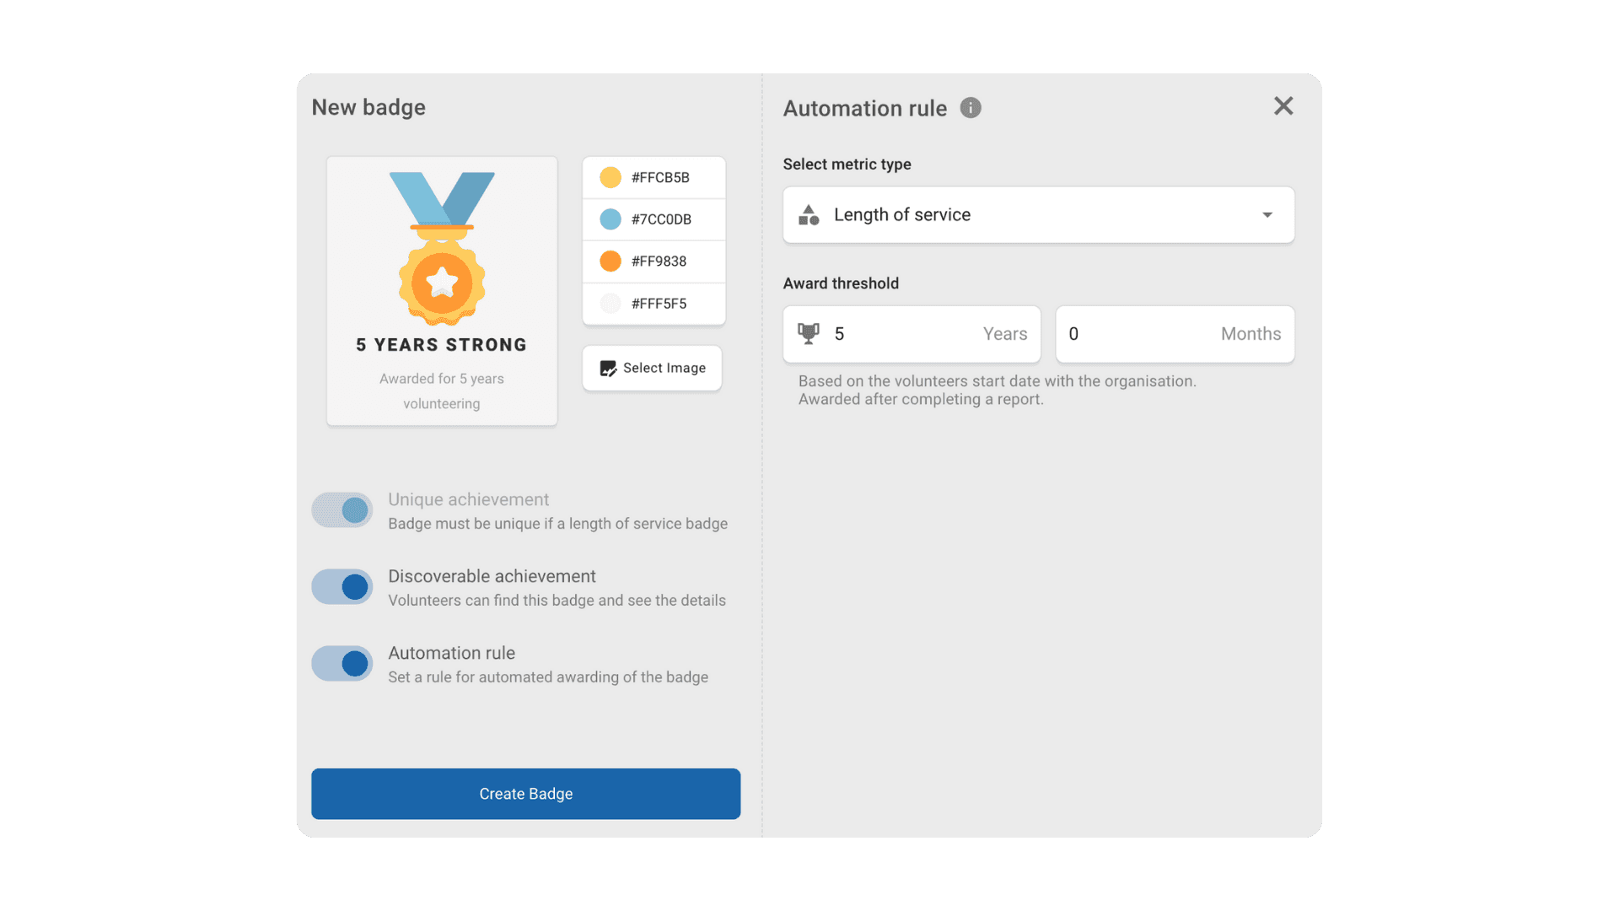1619x911 pixels.
Task: Click the Create Badge button
Action: coord(525,793)
